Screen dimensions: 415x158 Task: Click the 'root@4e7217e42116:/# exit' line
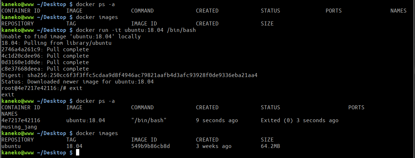(42, 88)
